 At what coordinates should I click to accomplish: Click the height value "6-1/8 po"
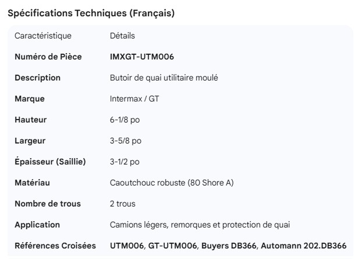click(x=125, y=120)
